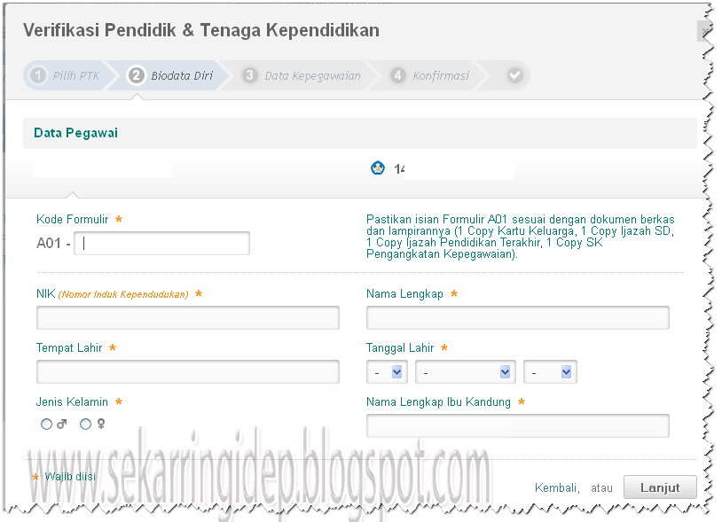Click the numbered icon for step 1 Pilih PTK
This screenshot has height=522, width=722.
pos(37,75)
